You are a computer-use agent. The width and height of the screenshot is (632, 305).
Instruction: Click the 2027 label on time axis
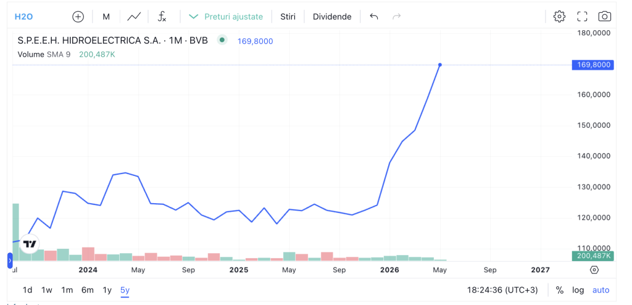(x=540, y=270)
